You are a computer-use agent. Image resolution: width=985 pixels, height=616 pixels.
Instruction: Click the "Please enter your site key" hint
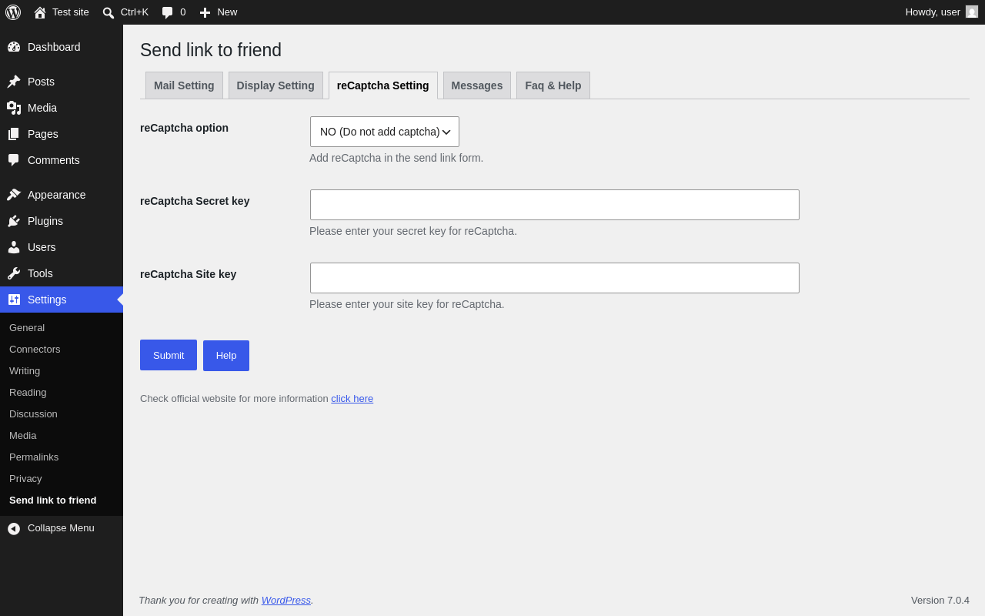(407, 304)
